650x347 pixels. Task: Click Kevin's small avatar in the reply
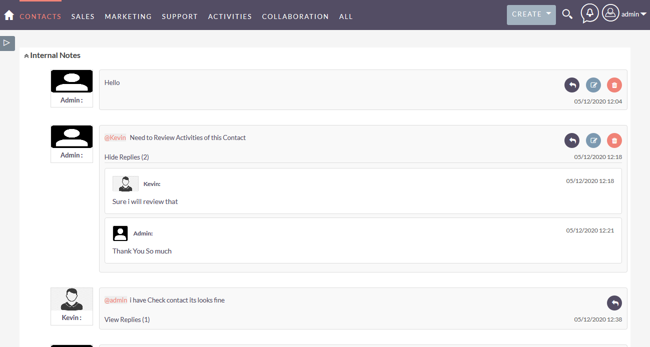pos(126,183)
